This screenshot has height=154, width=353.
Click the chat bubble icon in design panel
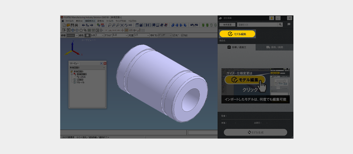[x=289, y=24]
